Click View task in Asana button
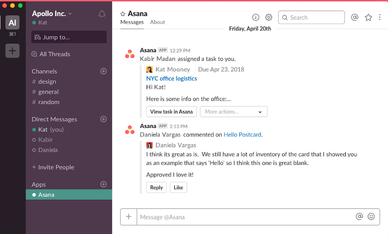388x234 pixels. (171, 111)
